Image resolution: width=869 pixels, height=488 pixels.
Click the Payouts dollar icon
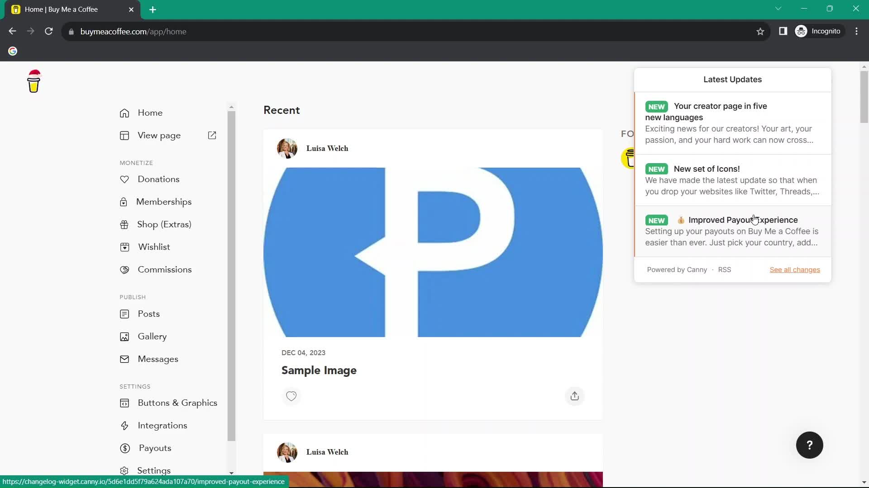[125, 448]
